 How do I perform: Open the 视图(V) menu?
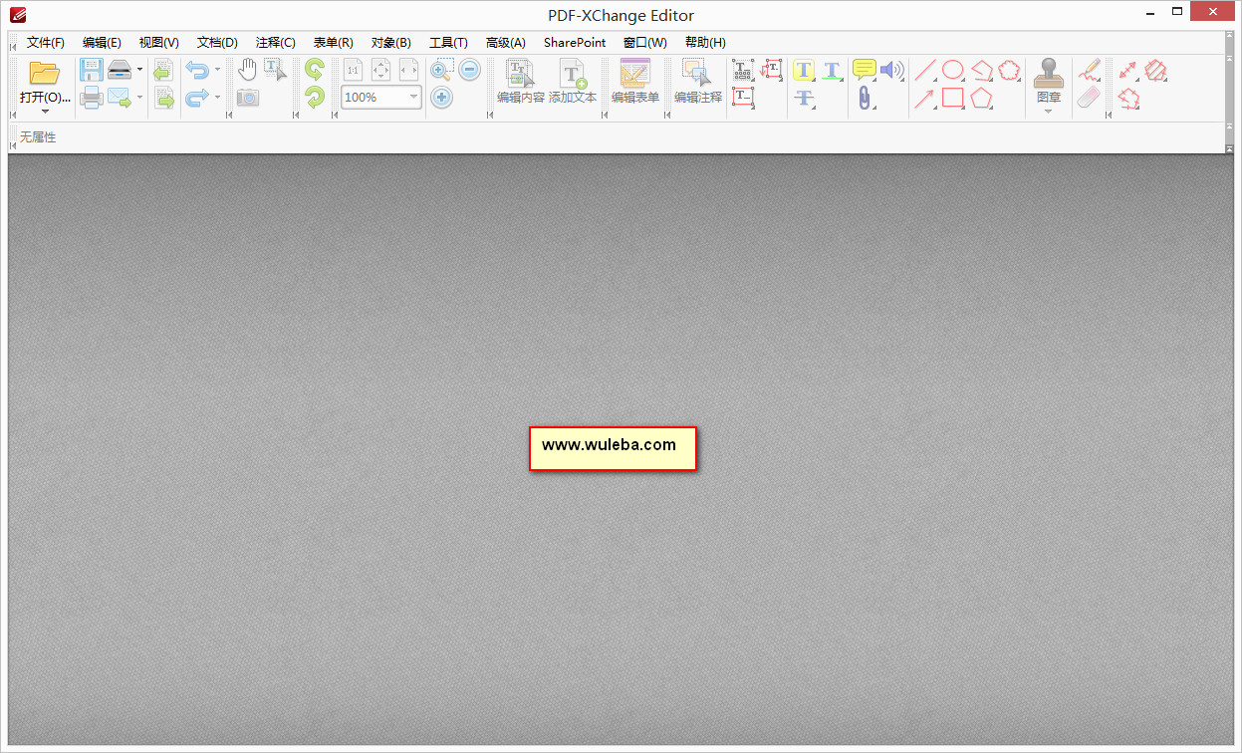[159, 43]
